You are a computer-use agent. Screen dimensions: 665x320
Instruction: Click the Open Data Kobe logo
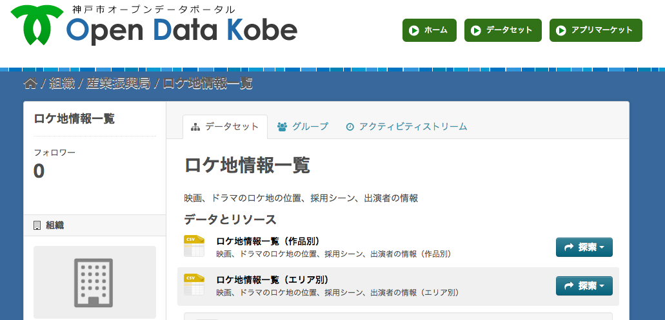tap(154, 25)
